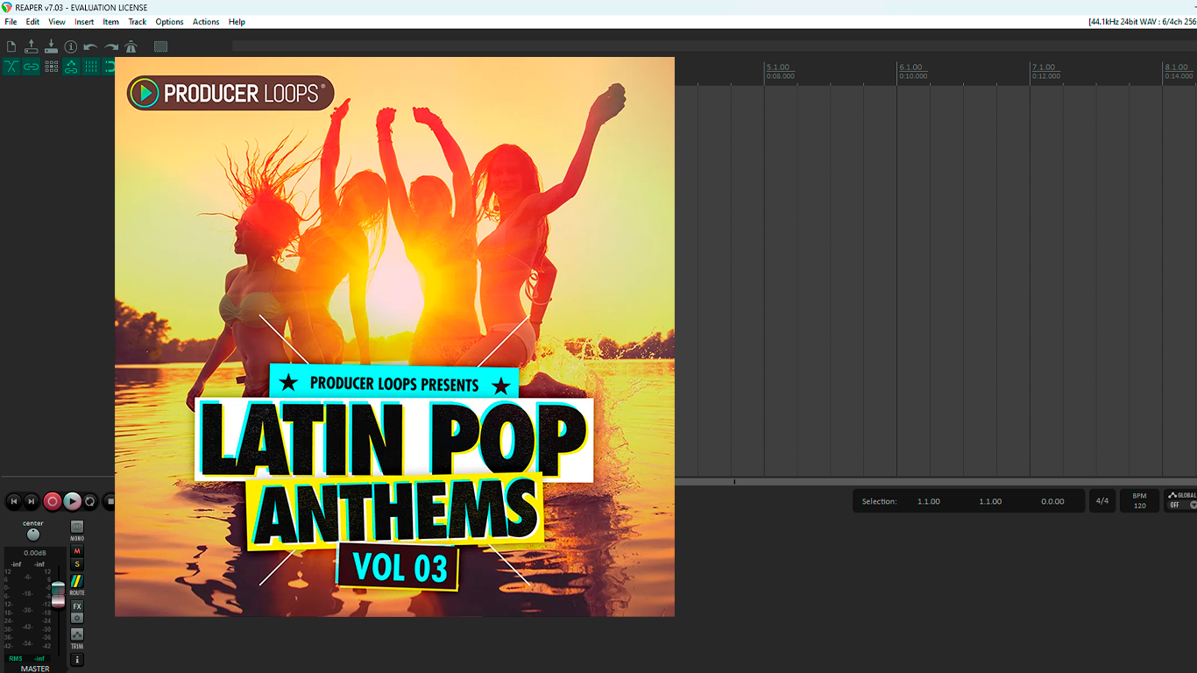Click the 4/4 time signature box
The width and height of the screenshot is (1197, 673).
[1102, 501]
